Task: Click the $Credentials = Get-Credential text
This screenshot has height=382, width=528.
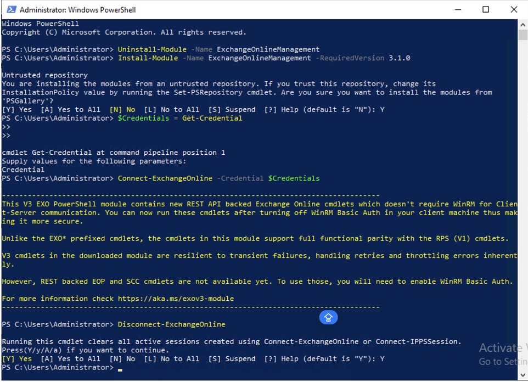Action: coord(181,118)
